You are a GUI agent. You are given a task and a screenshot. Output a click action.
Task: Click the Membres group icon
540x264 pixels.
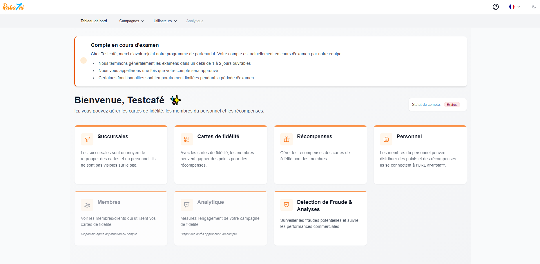point(87,205)
